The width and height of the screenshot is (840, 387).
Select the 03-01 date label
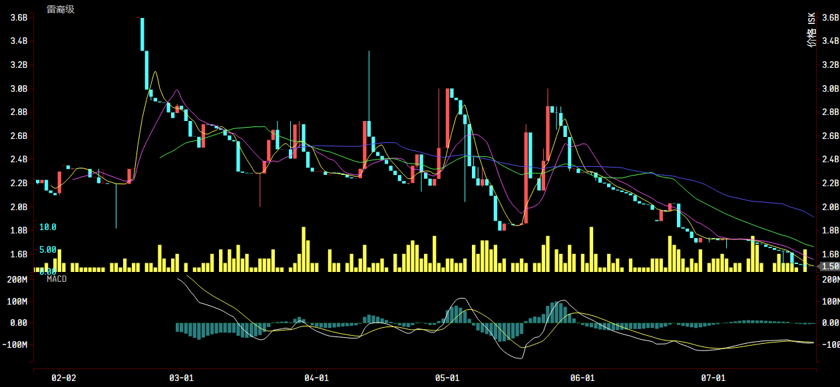tap(182, 378)
